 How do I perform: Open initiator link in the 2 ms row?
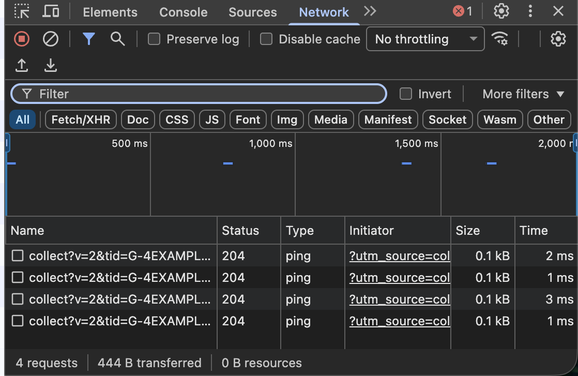pyautogui.click(x=400, y=256)
